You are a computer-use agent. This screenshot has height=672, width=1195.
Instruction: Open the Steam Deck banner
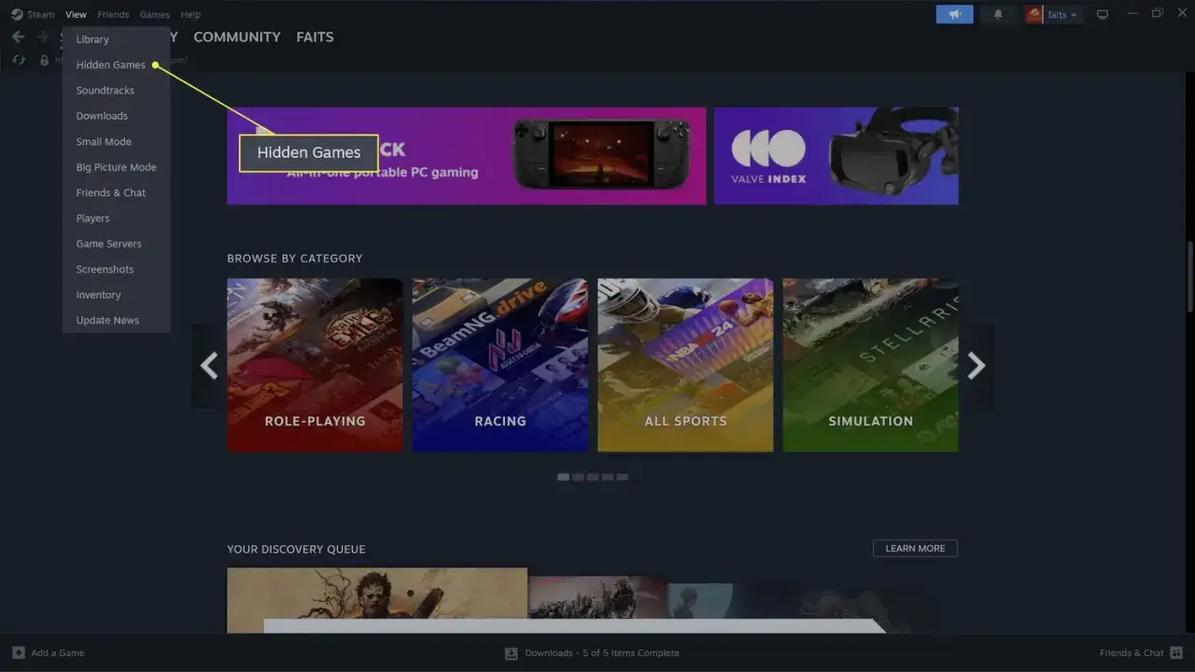coord(467,156)
